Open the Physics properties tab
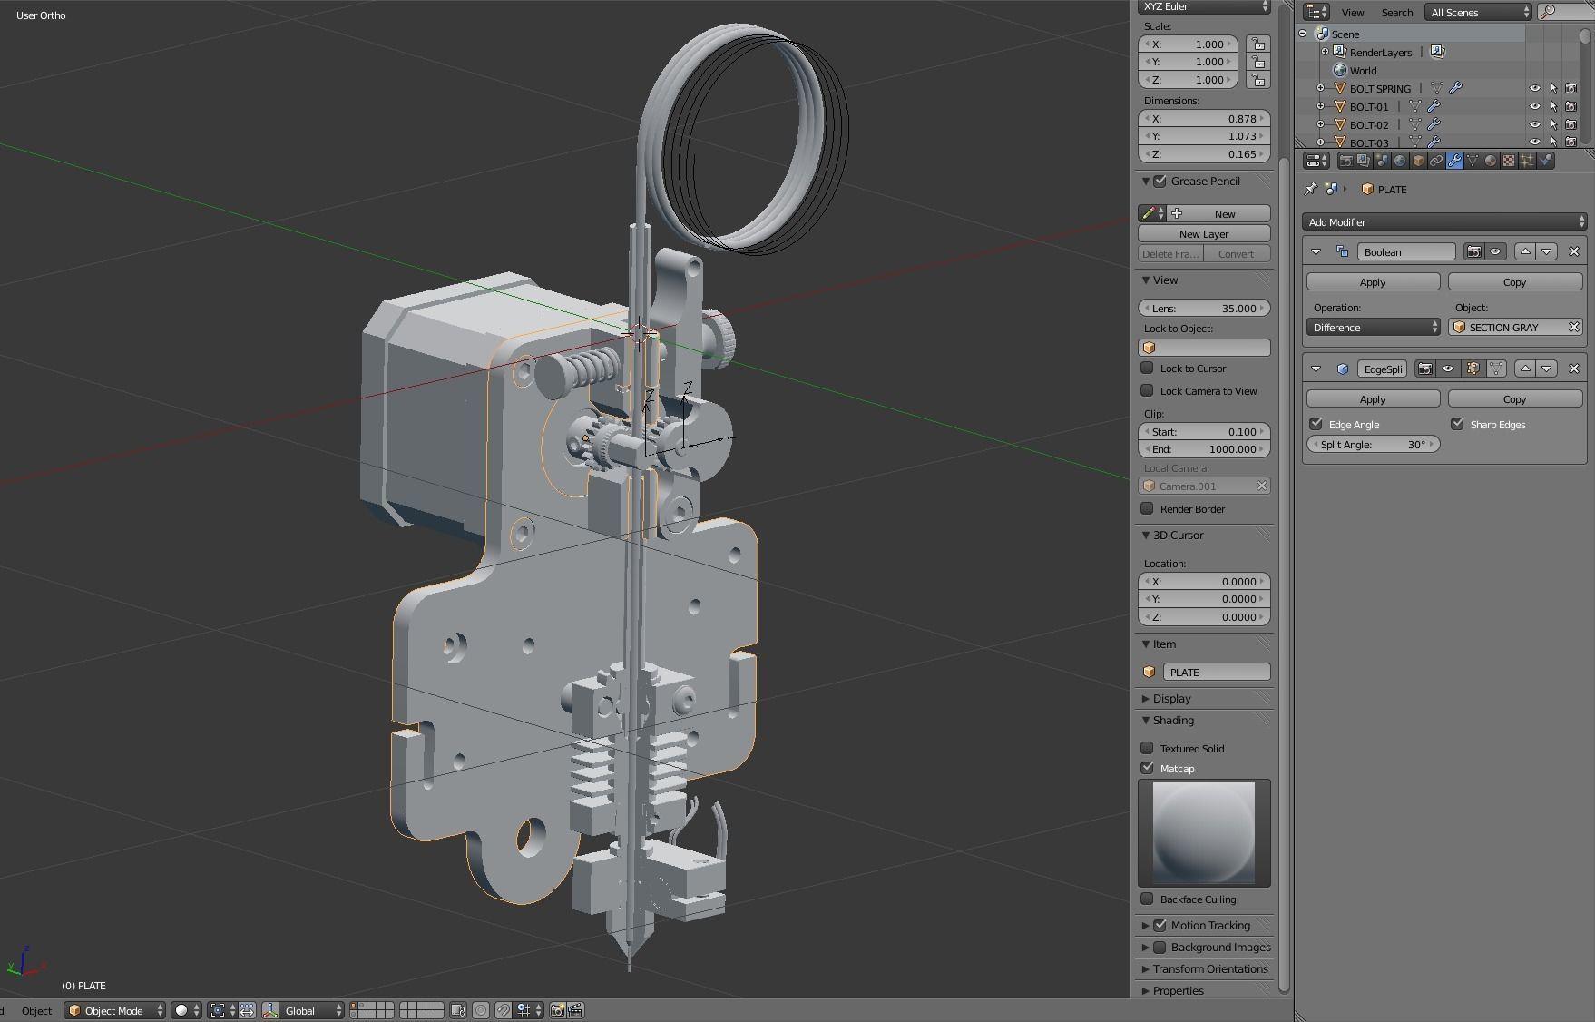Image resolution: width=1595 pixels, height=1022 pixels. click(x=1545, y=161)
